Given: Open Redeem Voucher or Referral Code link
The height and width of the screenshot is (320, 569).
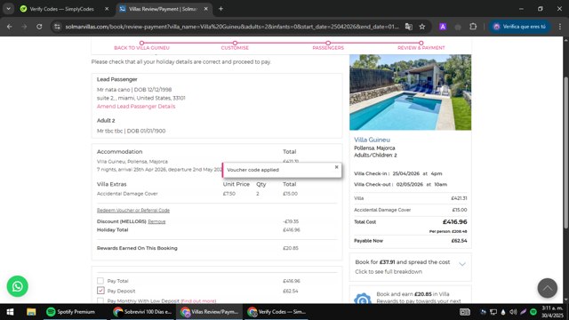Looking at the screenshot, I should point(133,211).
